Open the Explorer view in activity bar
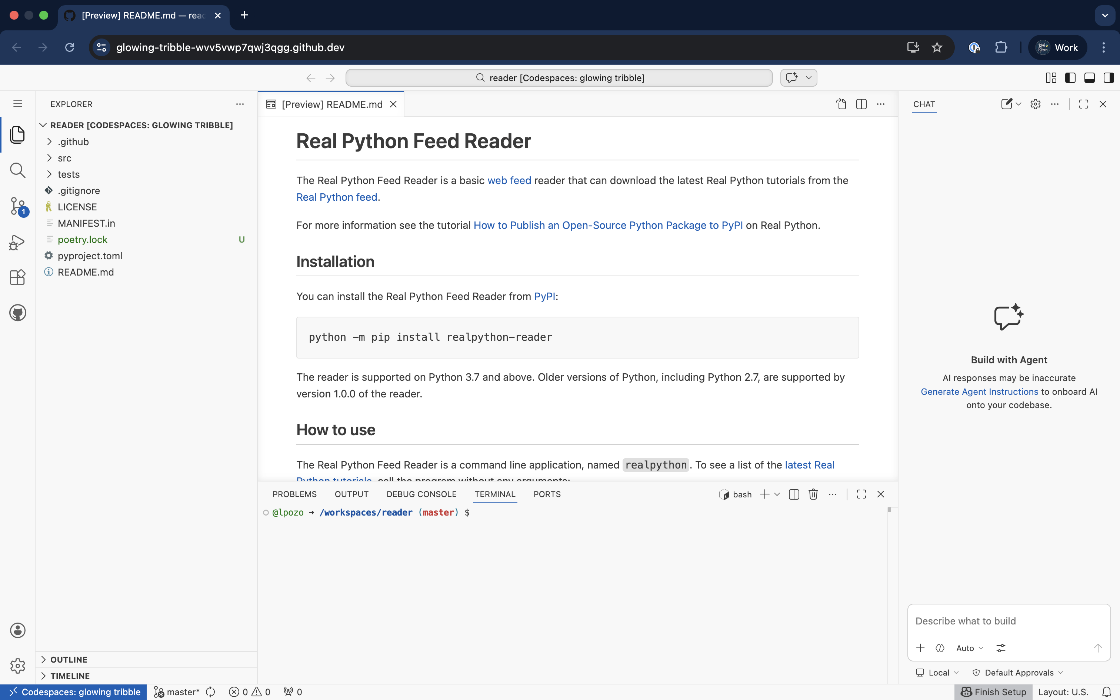This screenshot has width=1120, height=700. (x=17, y=135)
